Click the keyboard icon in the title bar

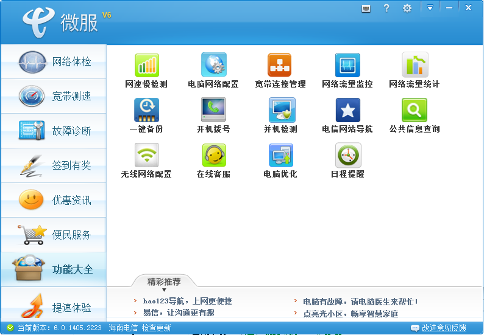(366, 9)
